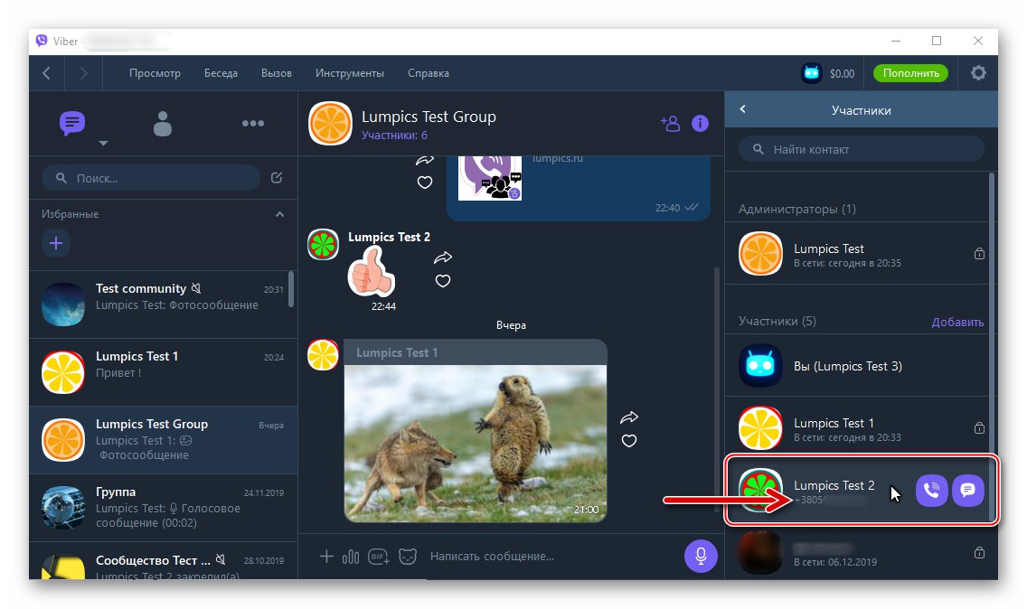Open group info via the i icon
The image size is (1027, 609).
[700, 123]
